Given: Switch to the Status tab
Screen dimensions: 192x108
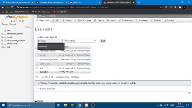Looking at the screenshot, I should tap(67, 20).
